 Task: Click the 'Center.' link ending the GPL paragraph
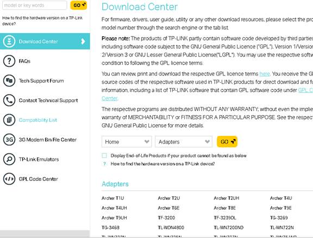(x=110, y=98)
